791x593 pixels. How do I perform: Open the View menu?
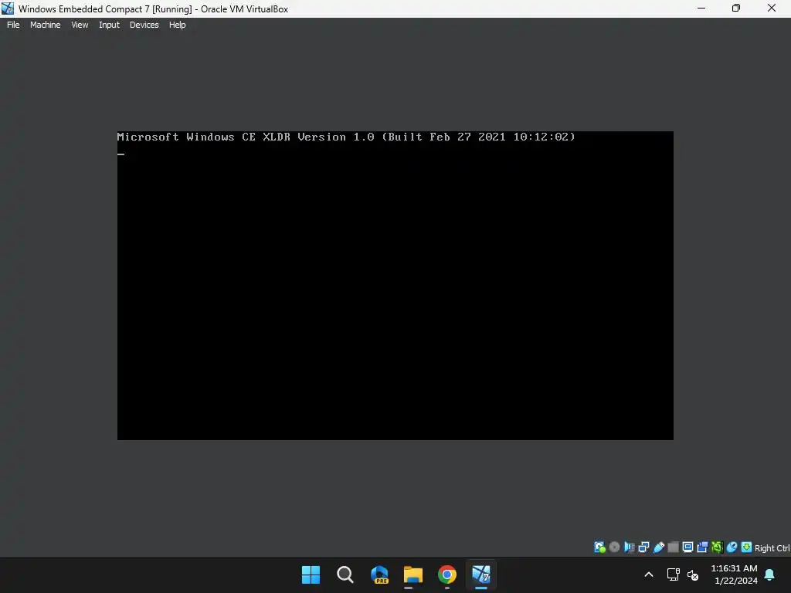[x=80, y=25]
